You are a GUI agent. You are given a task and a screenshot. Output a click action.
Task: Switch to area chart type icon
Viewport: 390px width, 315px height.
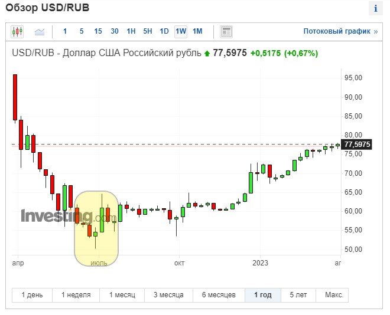pyautogui.click(x=40, y=32)
